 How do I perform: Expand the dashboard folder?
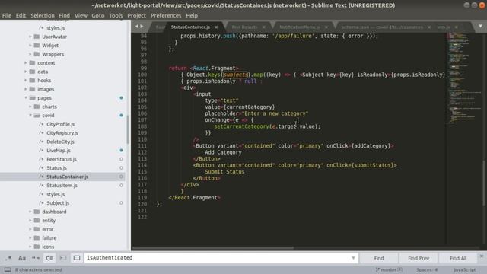coord(30,212)
